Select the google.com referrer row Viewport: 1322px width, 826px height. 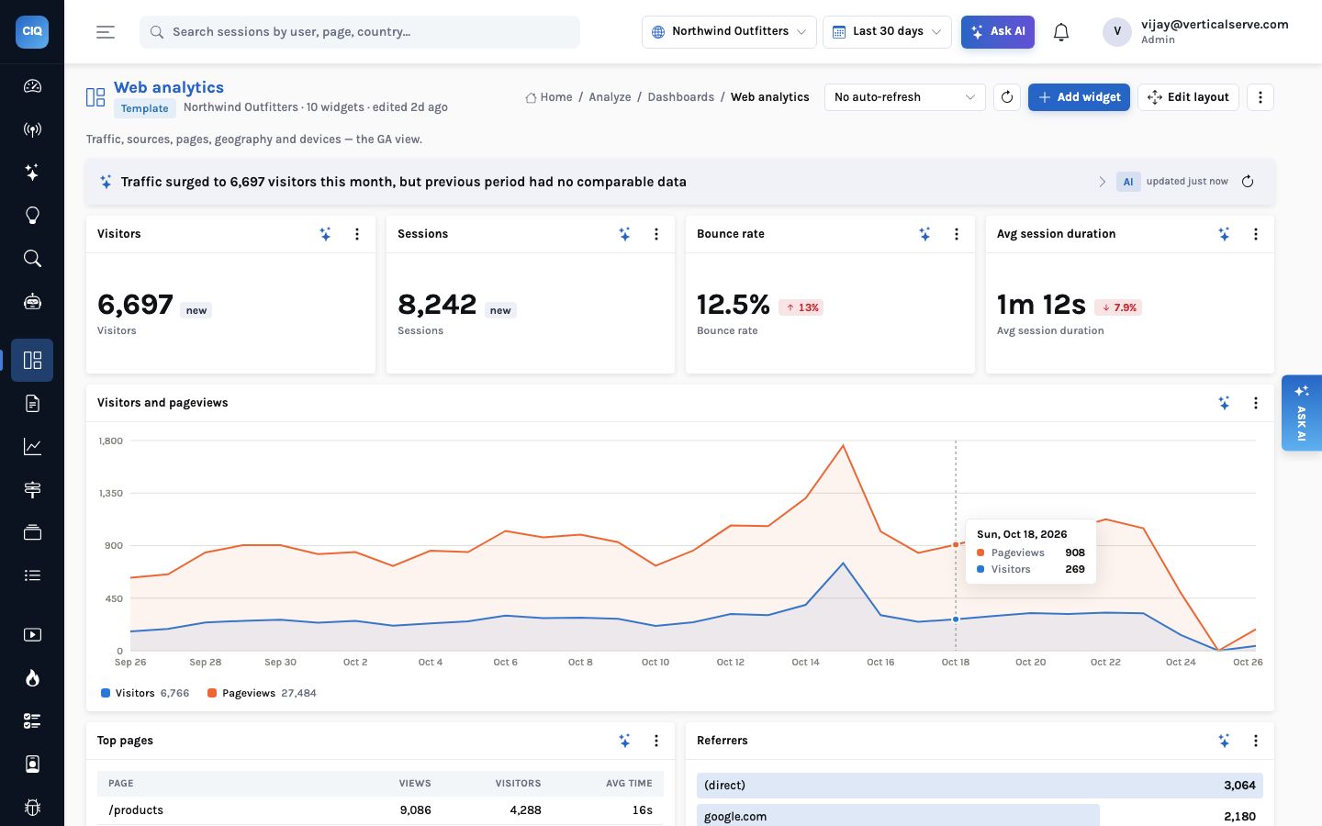(980, 816)
